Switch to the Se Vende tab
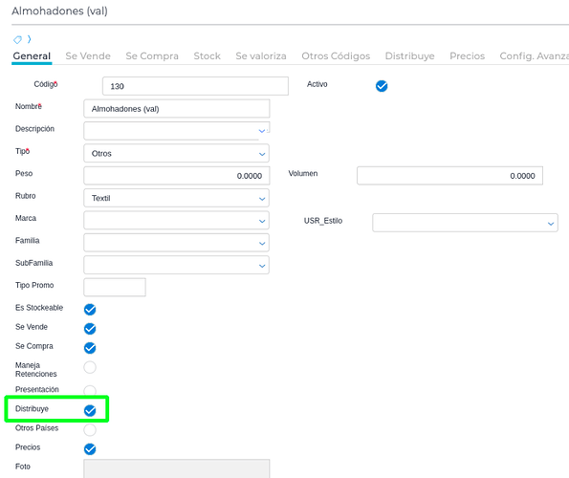The width and height of the screenshot is (569, 478). pyautogui.click(x=88, y=55)
